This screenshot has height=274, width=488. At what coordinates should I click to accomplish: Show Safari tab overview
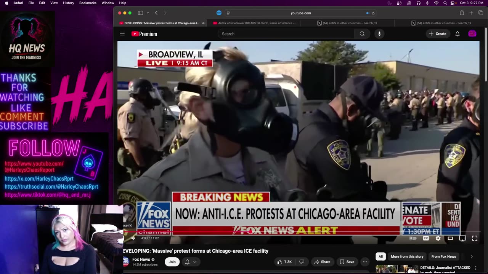pos(480,13)
